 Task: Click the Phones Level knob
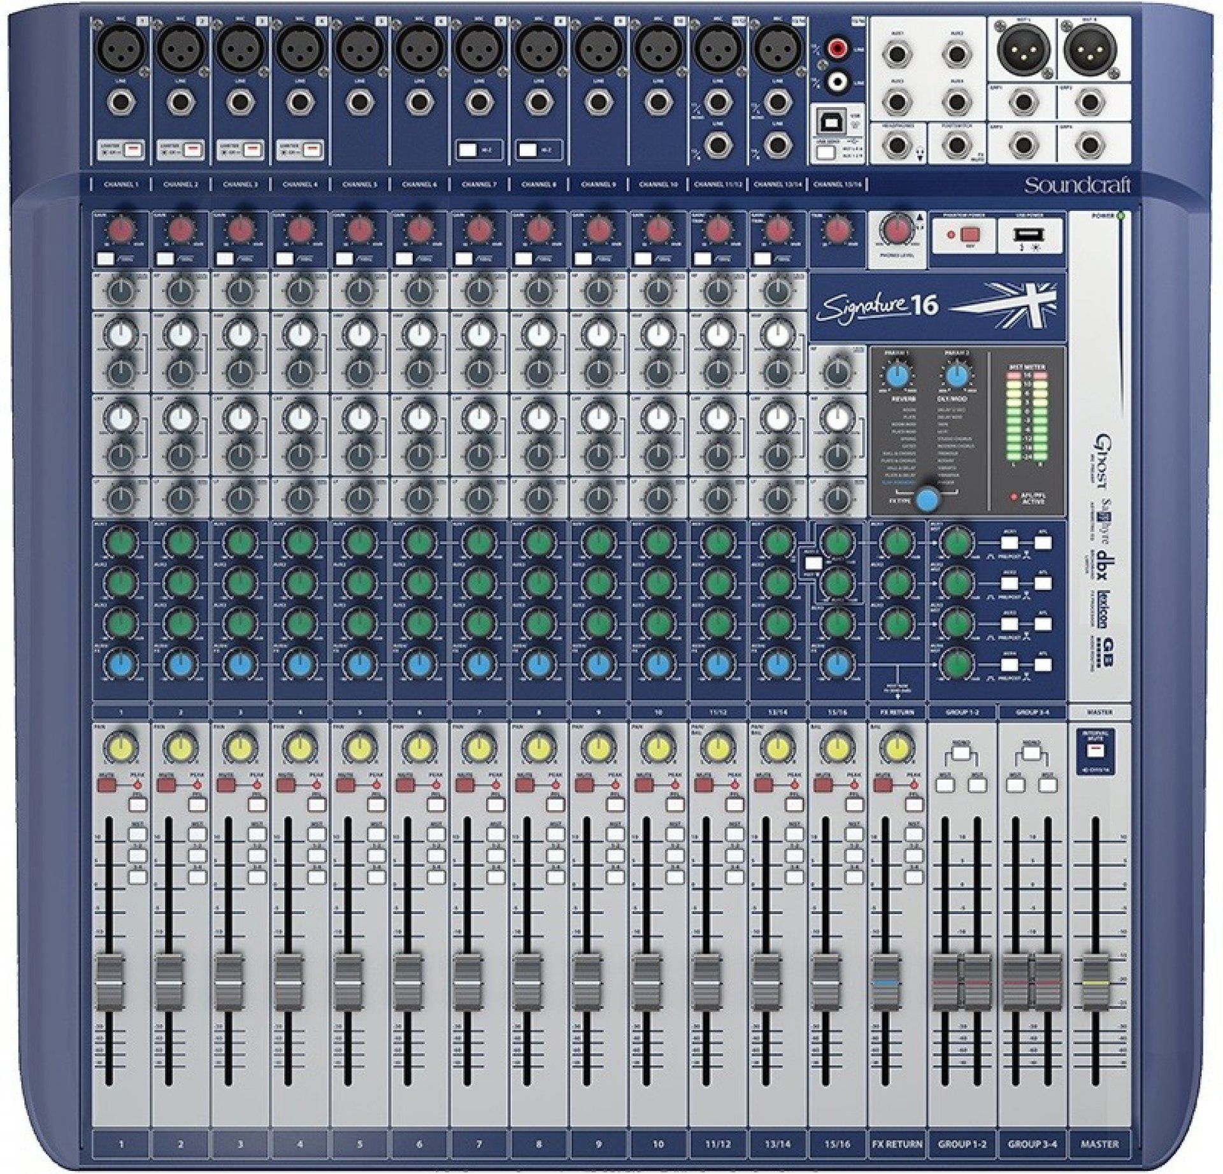(x=897, y=229)
